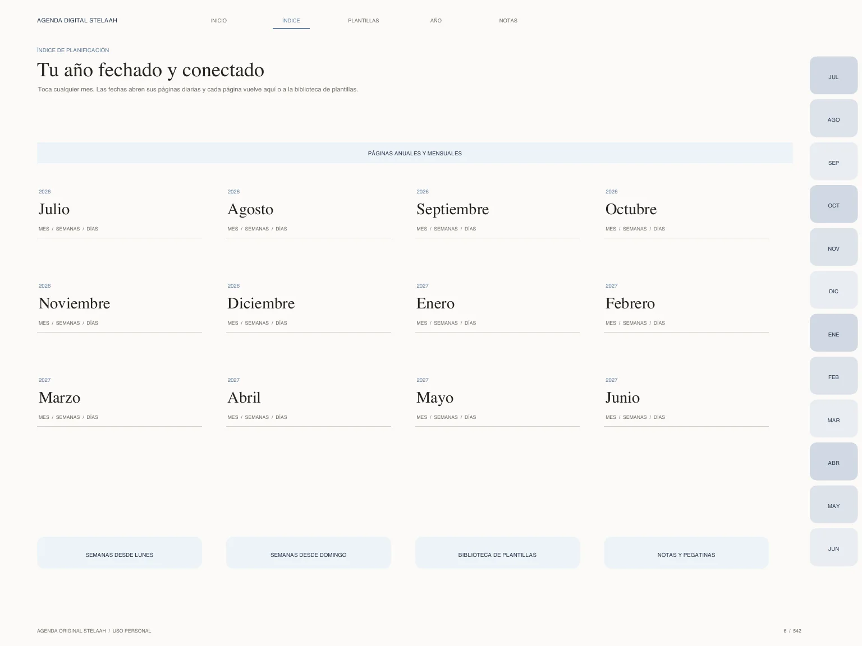
Task: Click the AGENDA DIGITAL STELAAH title
Action: tap(77, 21)
